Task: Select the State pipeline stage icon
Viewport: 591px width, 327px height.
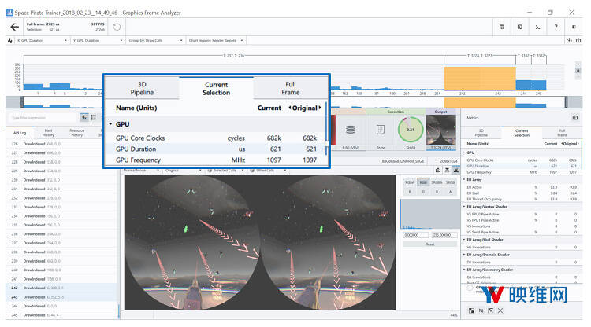Action: tap(382, 130)
